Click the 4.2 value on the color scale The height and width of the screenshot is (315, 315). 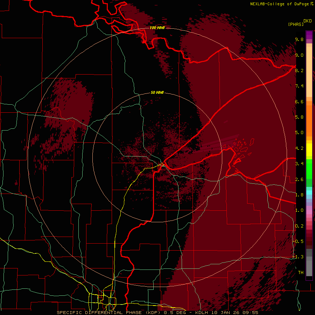pyautogui.click(x=299, y=148)
